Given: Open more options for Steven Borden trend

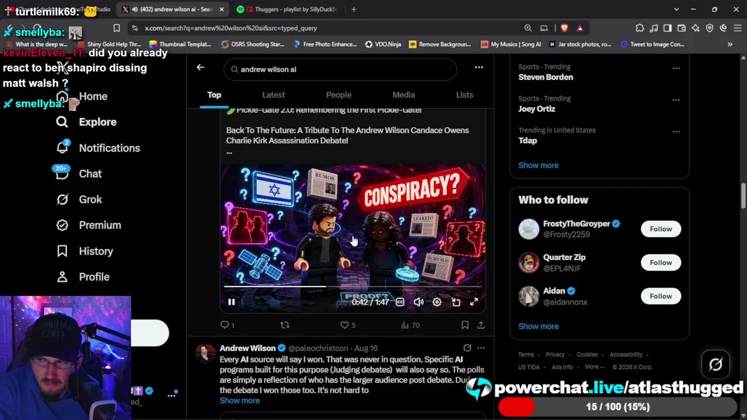Looking at the screenshot, I should coord(676,68).
